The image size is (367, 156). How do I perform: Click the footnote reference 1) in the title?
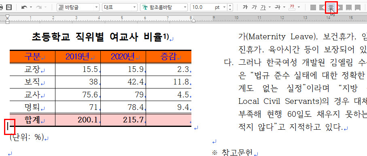pyautogui.click(x=166, y=36)
